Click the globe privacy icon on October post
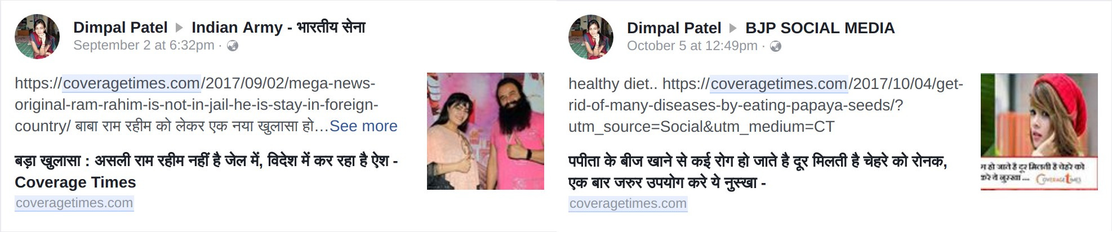The height and width of the screenshot is (232, 1112). tap(776, 47)
